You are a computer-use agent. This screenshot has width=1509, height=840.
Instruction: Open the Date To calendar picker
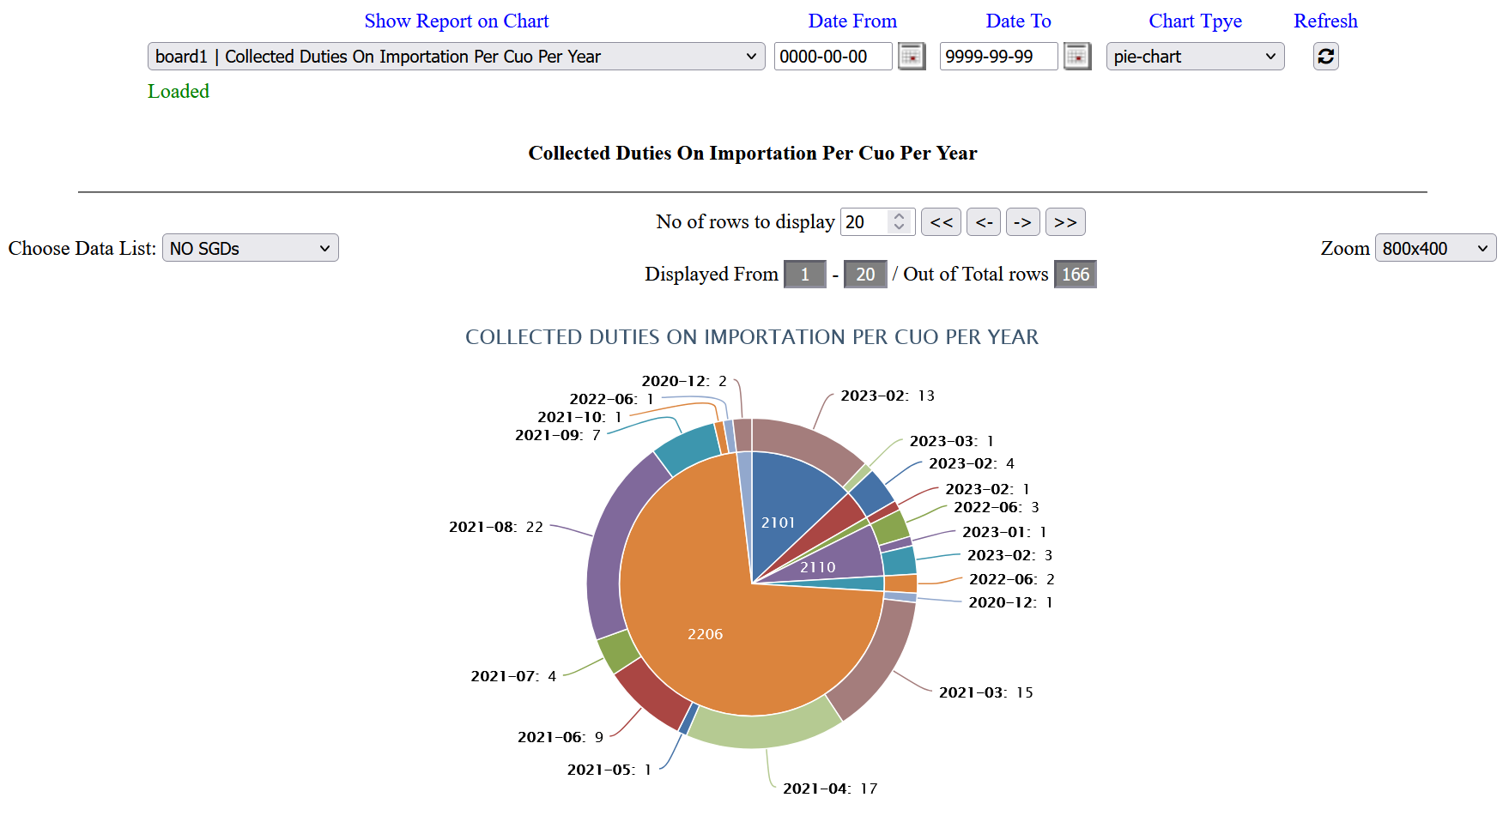click(1076, 57)
